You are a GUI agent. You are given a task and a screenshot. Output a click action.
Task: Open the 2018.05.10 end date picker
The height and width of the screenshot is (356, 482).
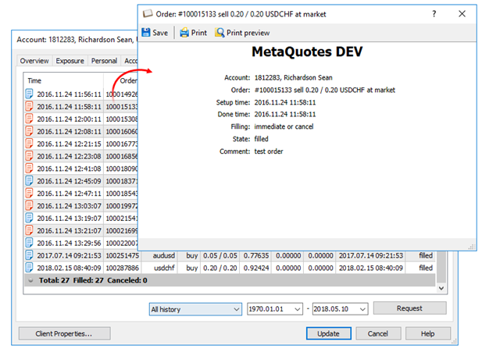[x=362, y=309]
